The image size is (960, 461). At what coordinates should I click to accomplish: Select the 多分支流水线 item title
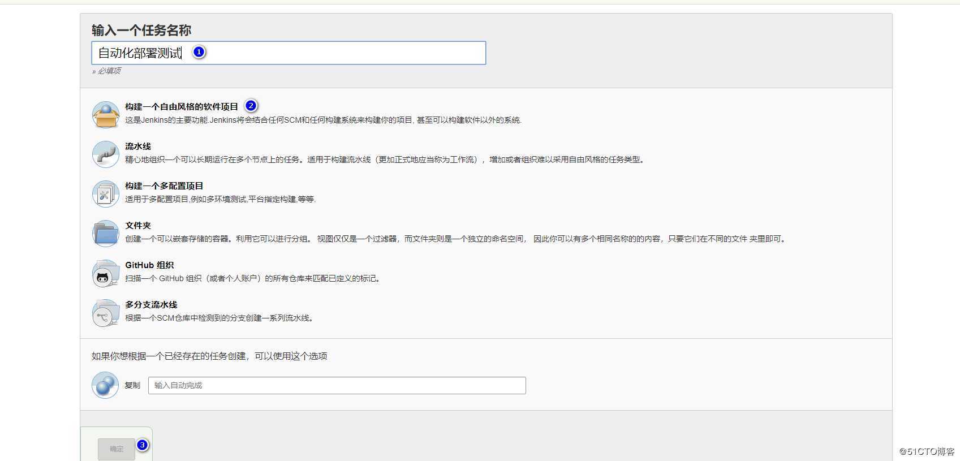click(x=151, y=304)
